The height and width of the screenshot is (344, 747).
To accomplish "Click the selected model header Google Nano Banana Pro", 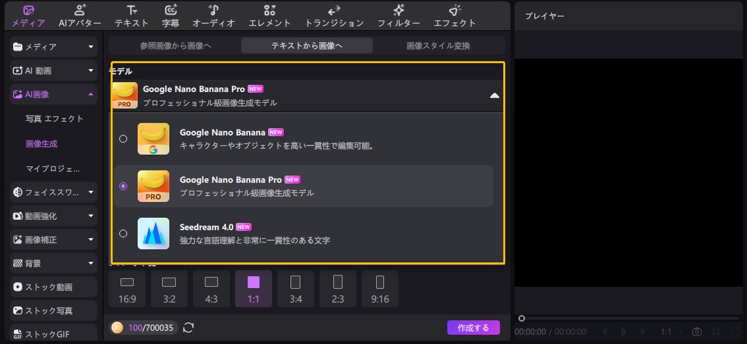I will pos(307,95).
